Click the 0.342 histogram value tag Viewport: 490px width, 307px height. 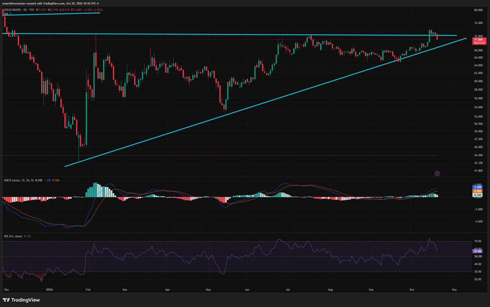(x=477, y=195)
